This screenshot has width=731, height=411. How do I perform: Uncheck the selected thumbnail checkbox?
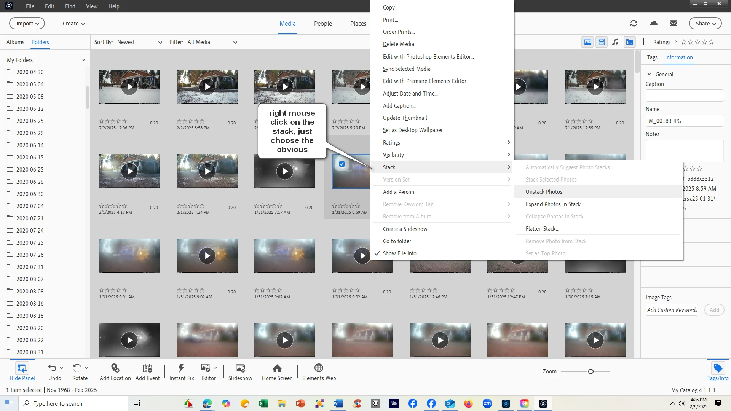(342, 164)
